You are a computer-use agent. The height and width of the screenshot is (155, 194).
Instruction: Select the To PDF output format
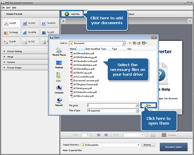11,23
